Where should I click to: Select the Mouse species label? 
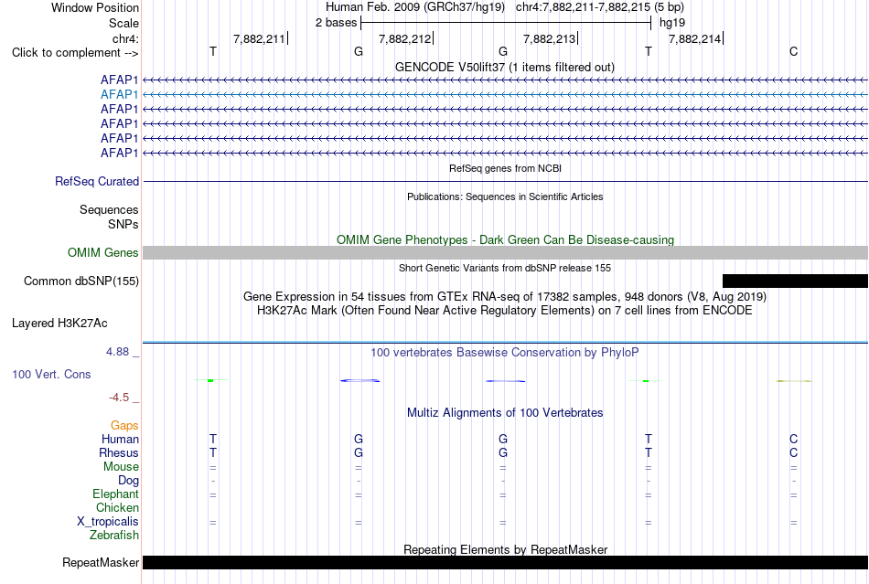pos(122,467)
